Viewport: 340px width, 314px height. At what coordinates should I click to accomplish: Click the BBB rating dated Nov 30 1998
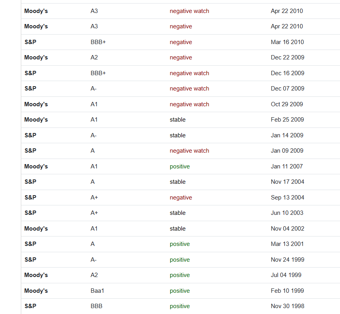pyautogui.click(x=96, y=306)
